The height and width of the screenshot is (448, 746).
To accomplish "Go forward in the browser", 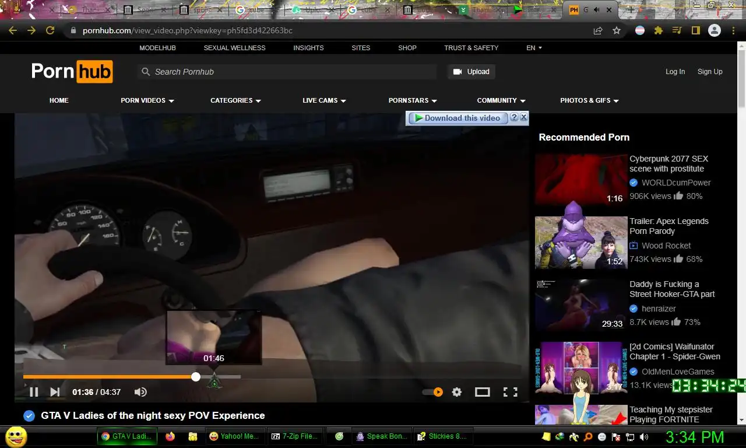I will pyautogui.click(x=31, y=30).
